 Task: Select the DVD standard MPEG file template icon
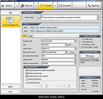(x=11, y=20)
